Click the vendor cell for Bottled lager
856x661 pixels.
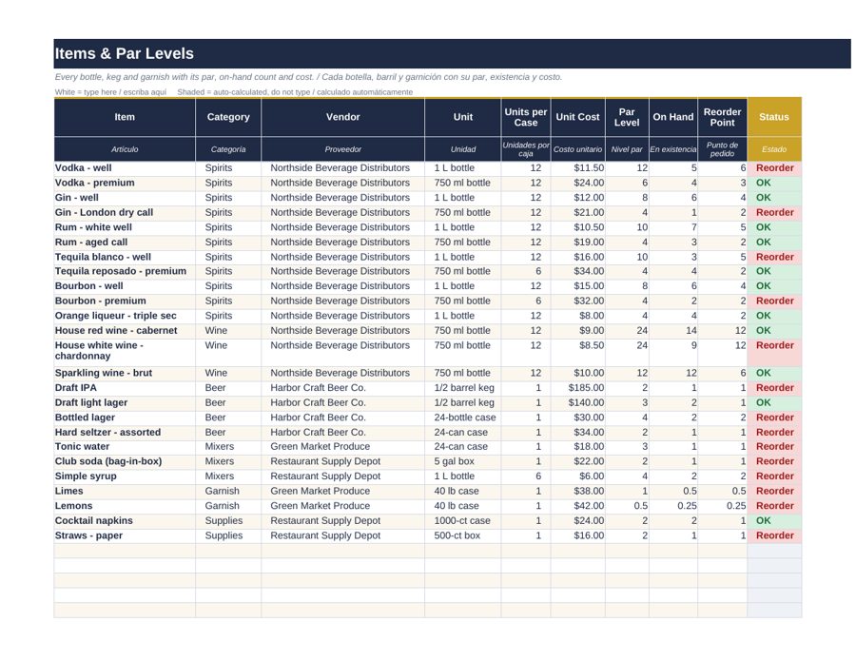point(342,417)
